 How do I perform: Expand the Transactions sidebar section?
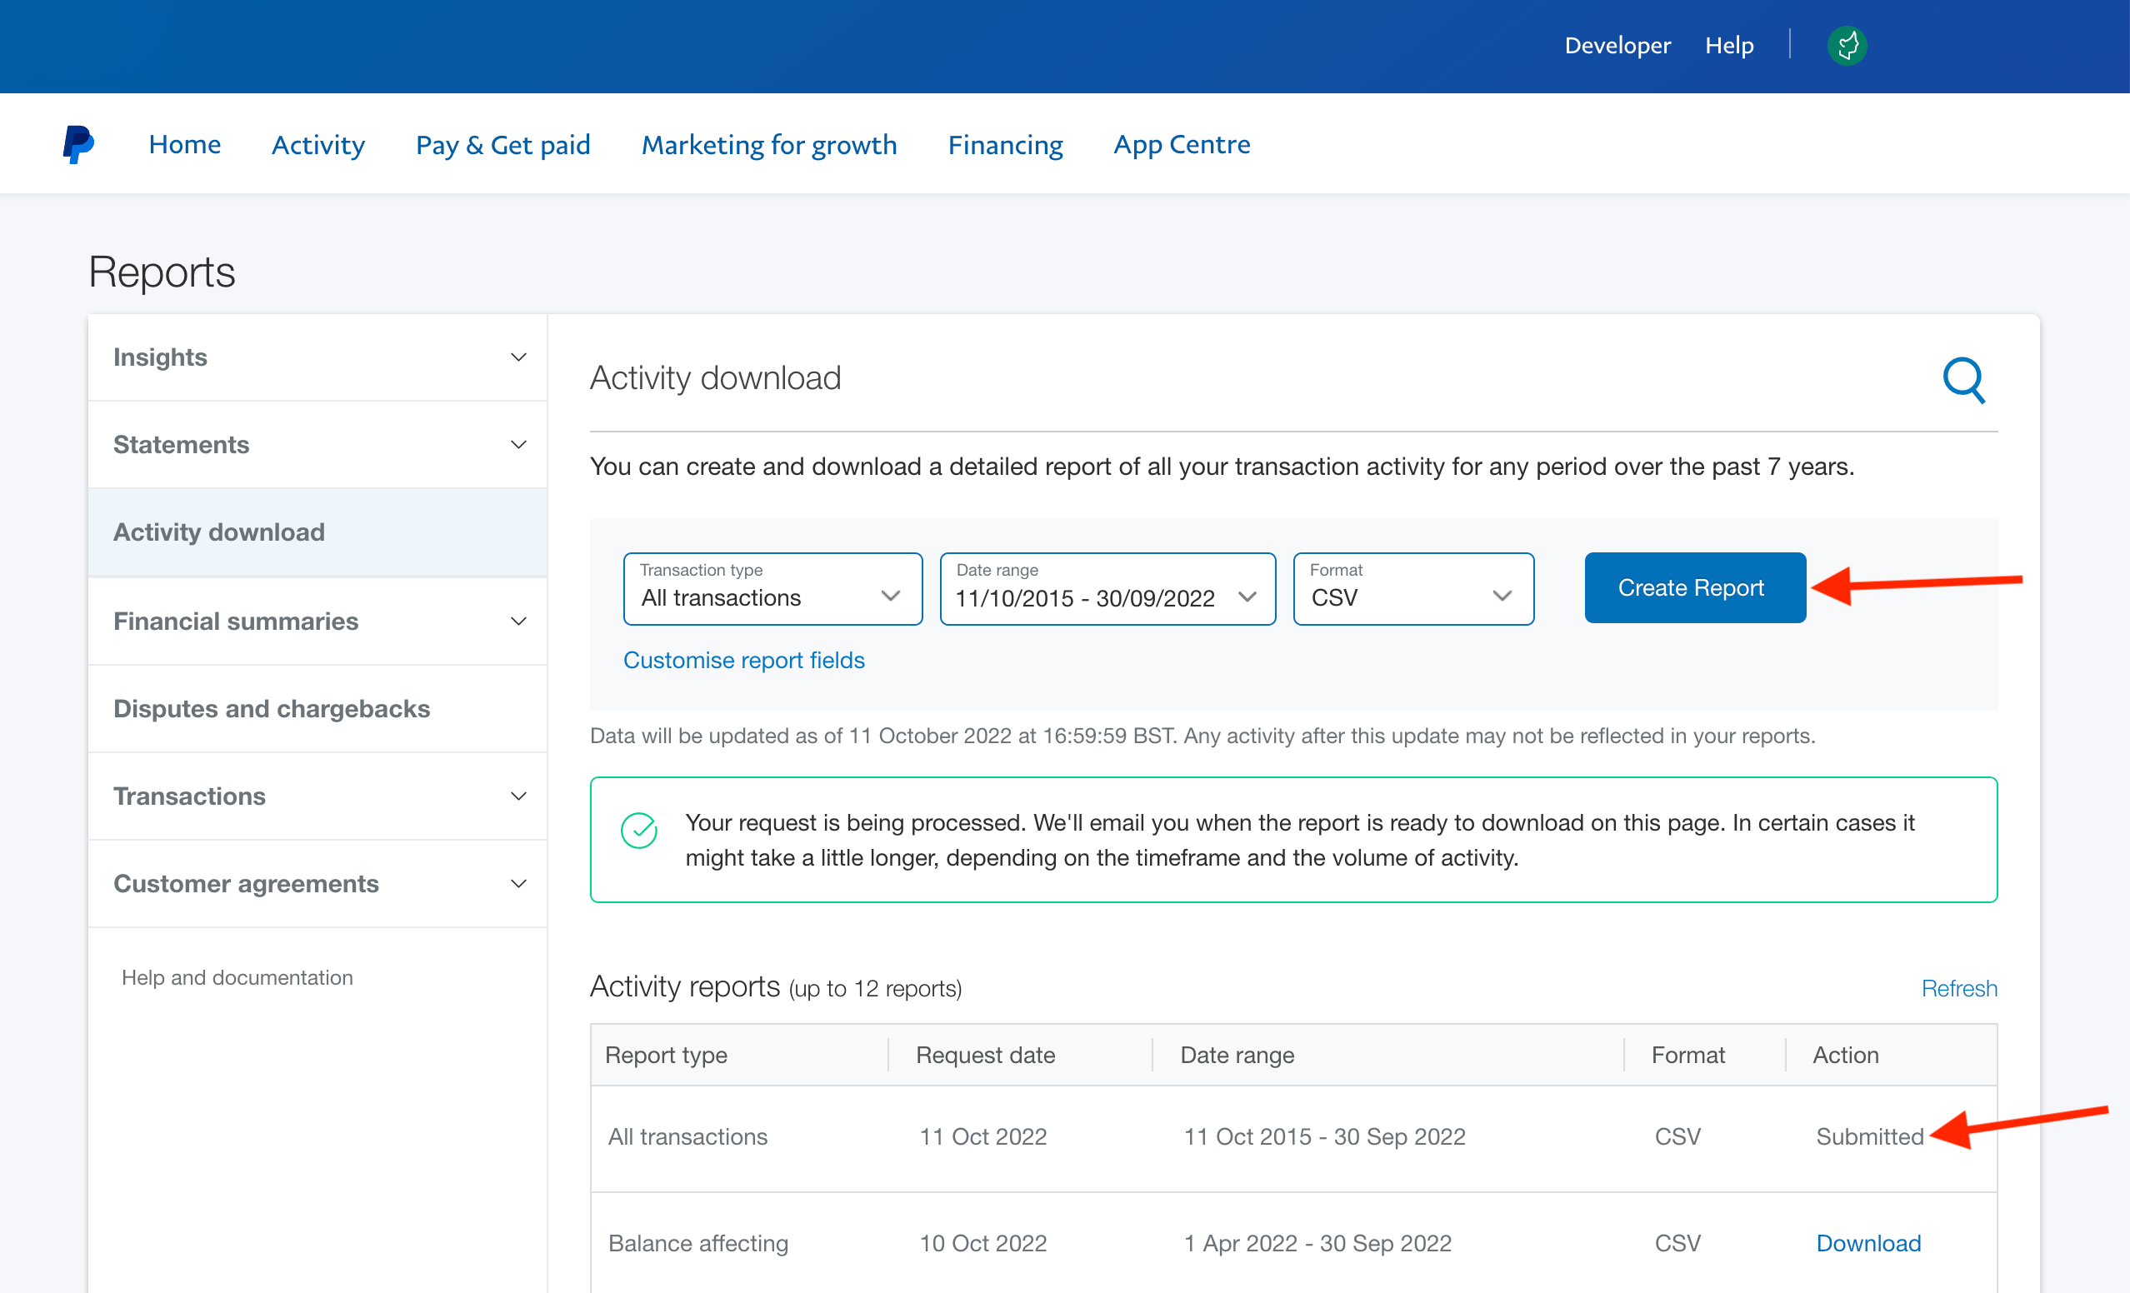[317, 795]
